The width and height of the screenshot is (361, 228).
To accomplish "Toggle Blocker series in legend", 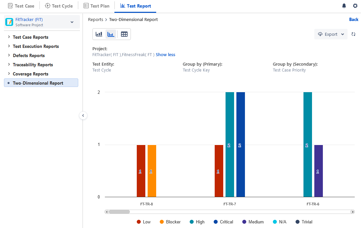I will (170, 222).
